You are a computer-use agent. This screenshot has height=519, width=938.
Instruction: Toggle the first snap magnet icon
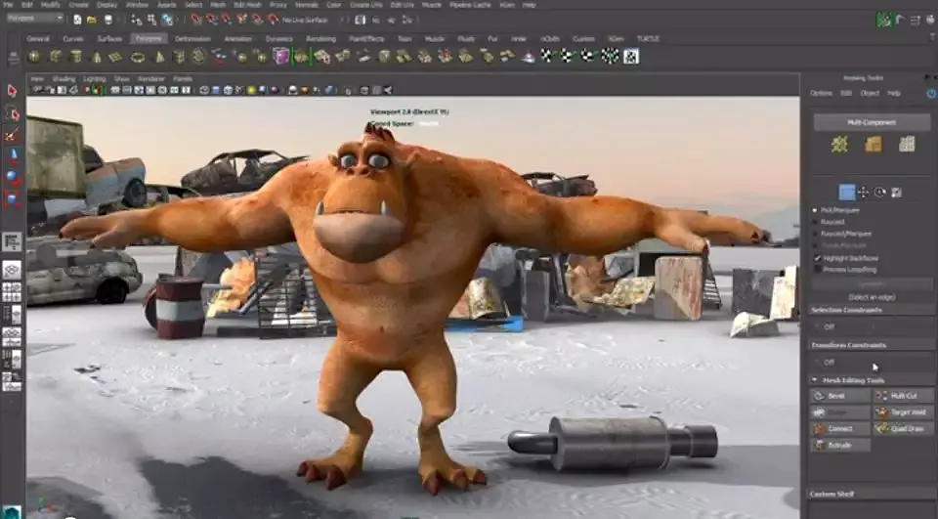click(196, 20)
